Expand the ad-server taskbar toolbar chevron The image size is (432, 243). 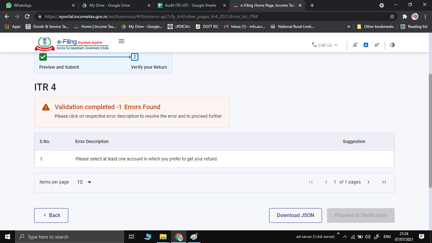pyautogui.click(x=338, y=233)
